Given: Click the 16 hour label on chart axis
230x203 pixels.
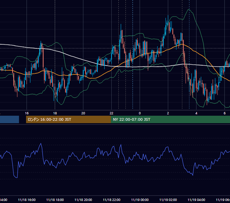Looking at the screenshot, I should (27, 113).
